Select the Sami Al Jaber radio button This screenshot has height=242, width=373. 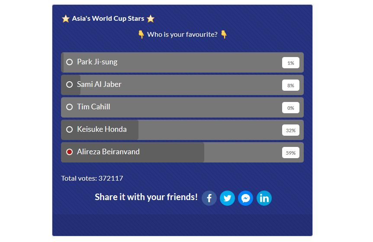tap(69, 85)
